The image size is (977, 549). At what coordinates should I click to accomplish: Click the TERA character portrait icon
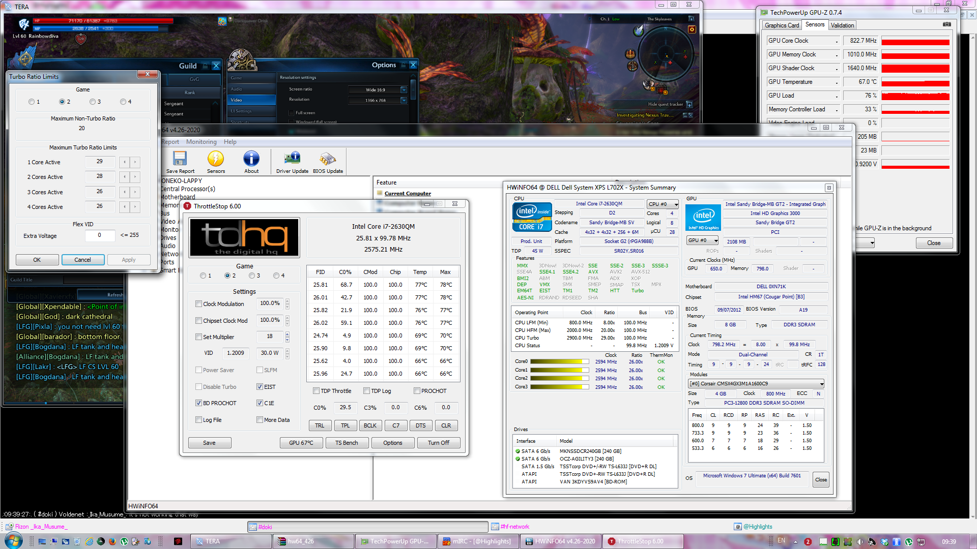23,24
